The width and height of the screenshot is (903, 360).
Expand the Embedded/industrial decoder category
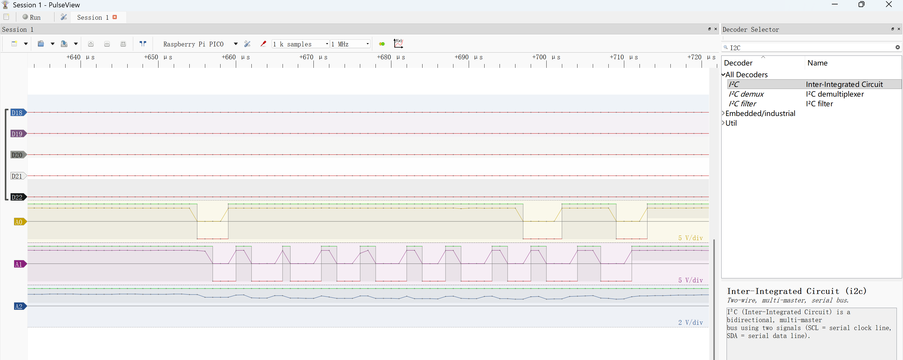723,113
